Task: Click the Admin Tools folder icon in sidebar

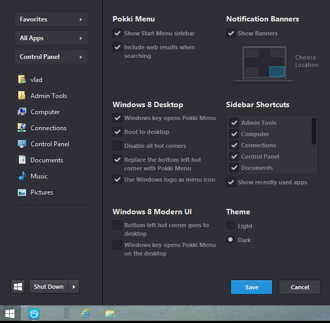Action: click(22, 95)
